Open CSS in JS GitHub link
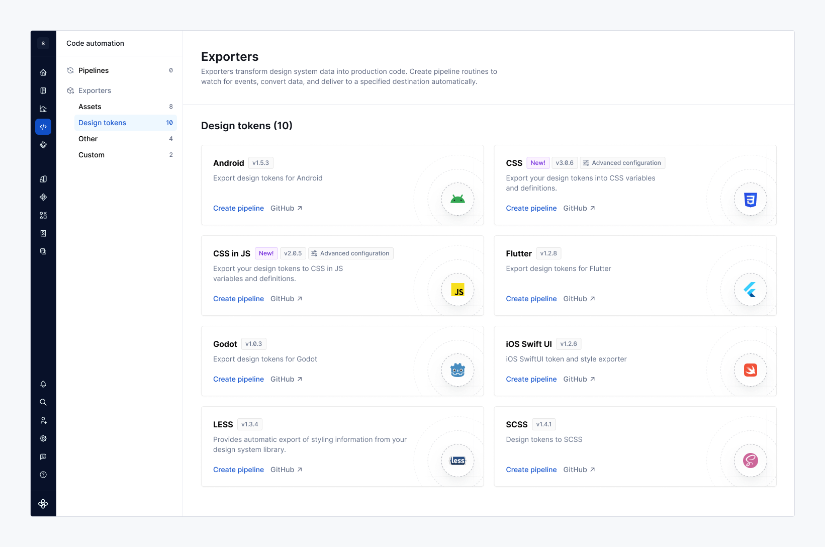 click(287, 299)
